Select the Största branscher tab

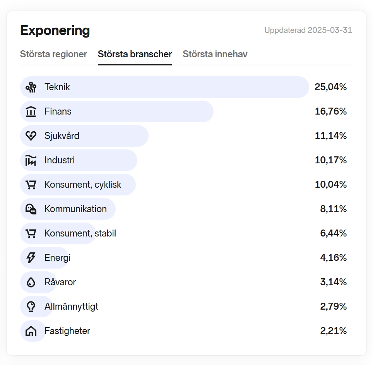135,54
